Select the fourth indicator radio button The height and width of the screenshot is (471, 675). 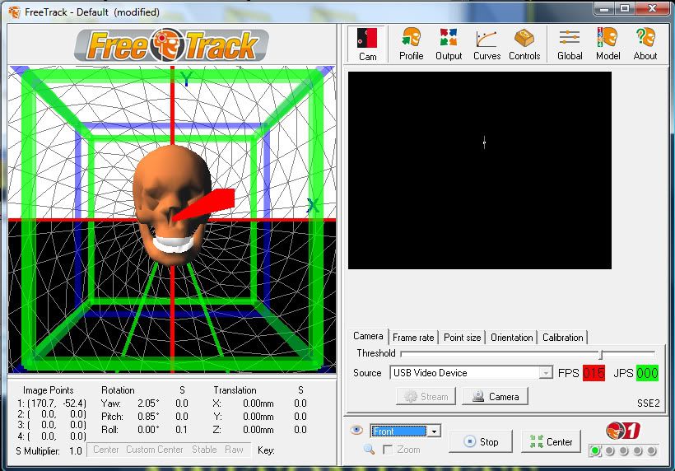pyautogui.click(x=638, y=450)
